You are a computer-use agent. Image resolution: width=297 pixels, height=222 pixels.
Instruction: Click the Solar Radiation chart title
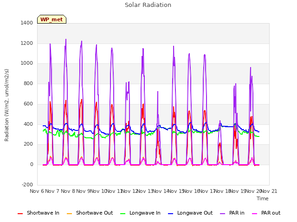[148, 5]
